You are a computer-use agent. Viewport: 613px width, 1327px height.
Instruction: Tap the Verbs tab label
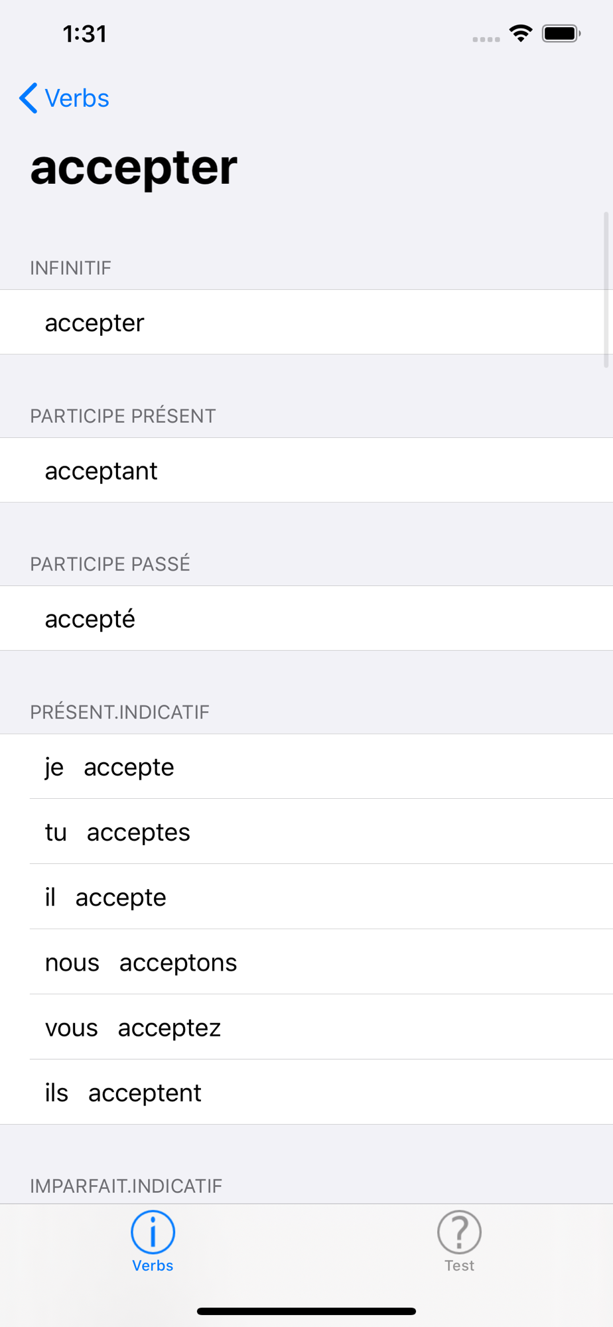tap(153, 1266)
